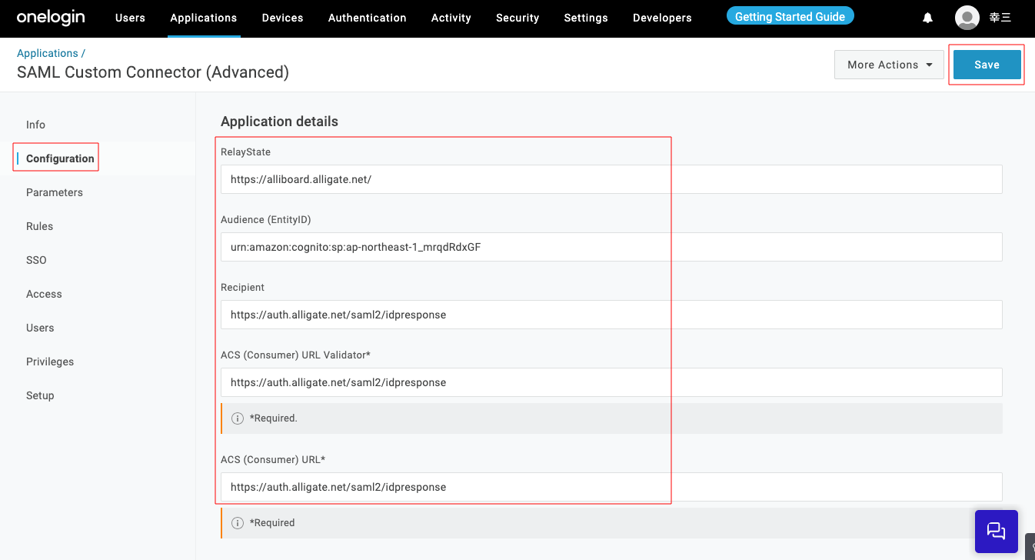Click the Application details heading
Image resolution: width=1035 pixels, height=560 pixels.
279,122
